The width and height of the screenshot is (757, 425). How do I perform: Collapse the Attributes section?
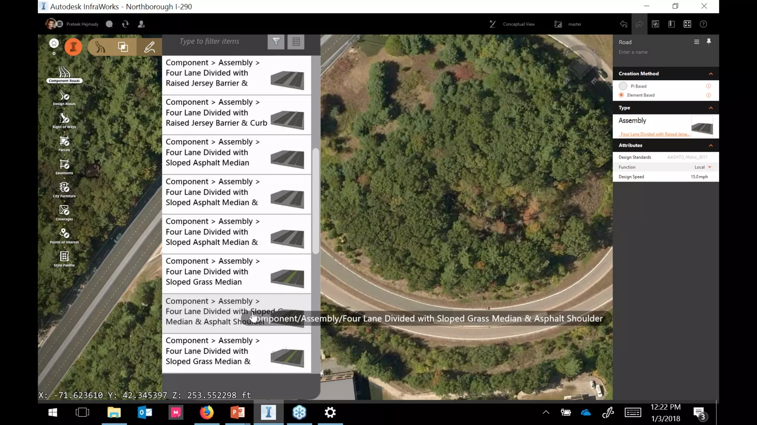point(710,146)
